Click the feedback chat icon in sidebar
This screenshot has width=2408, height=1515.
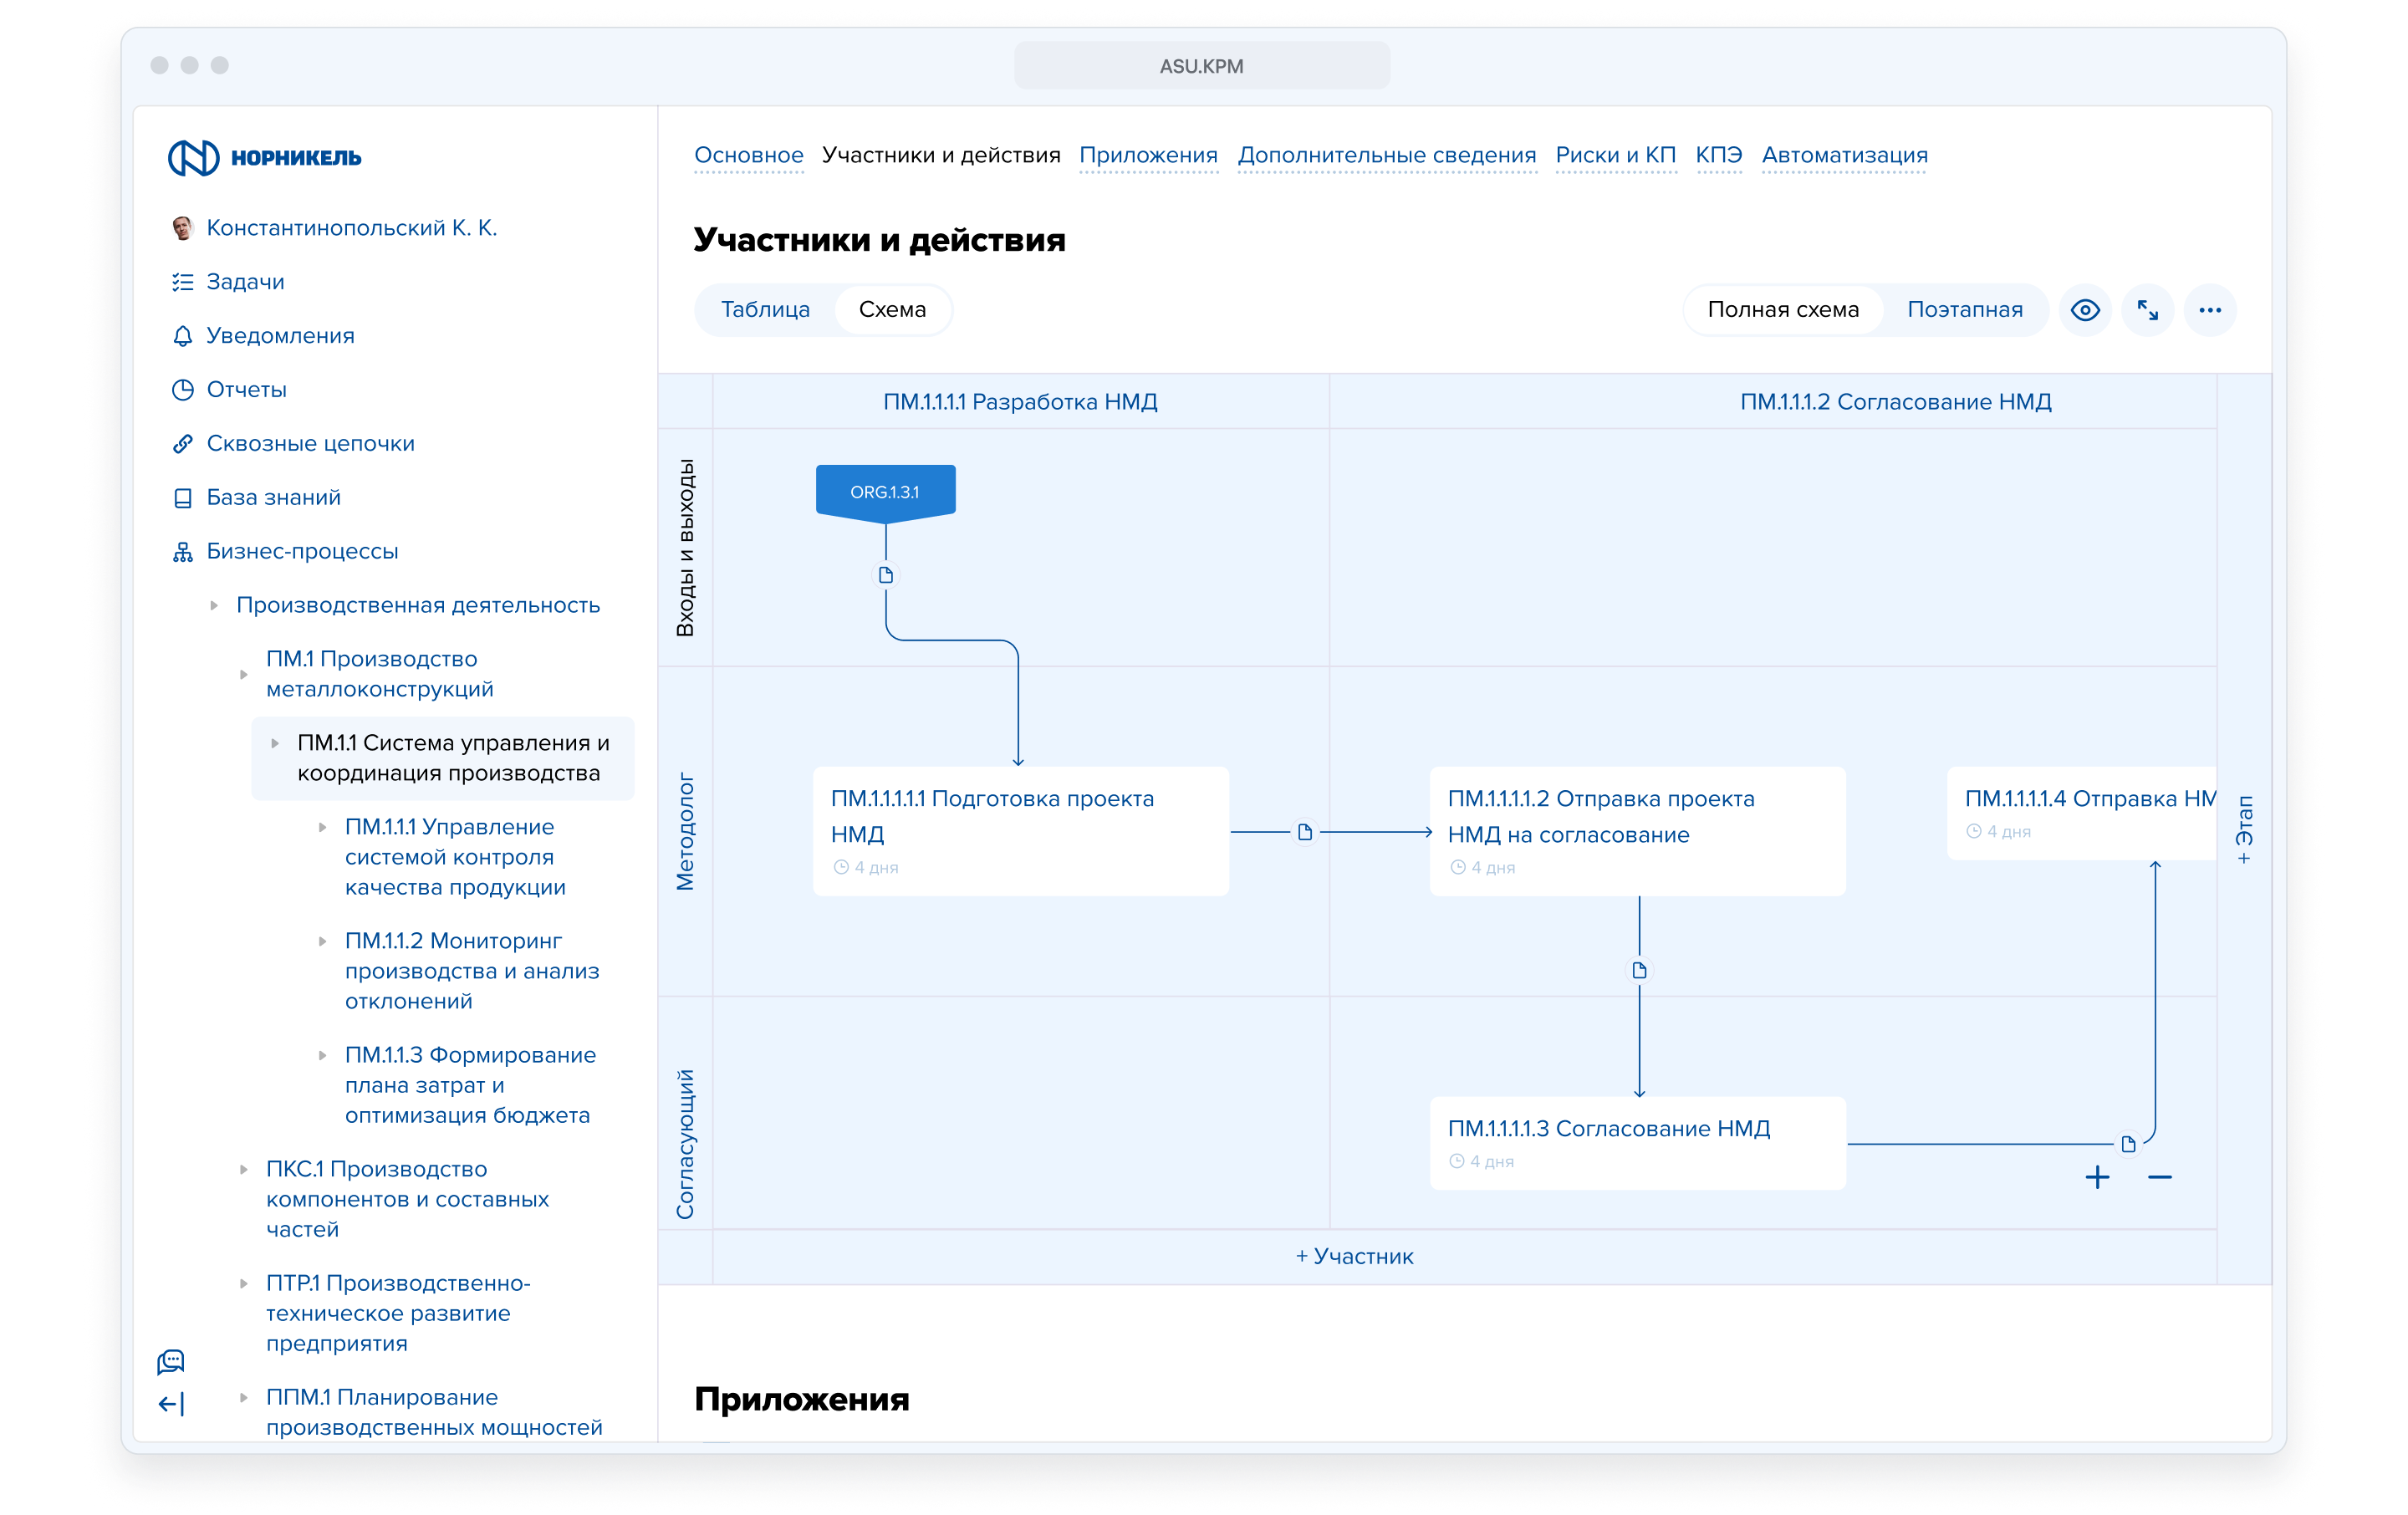pyautogui.click(x=171, y=1361)
